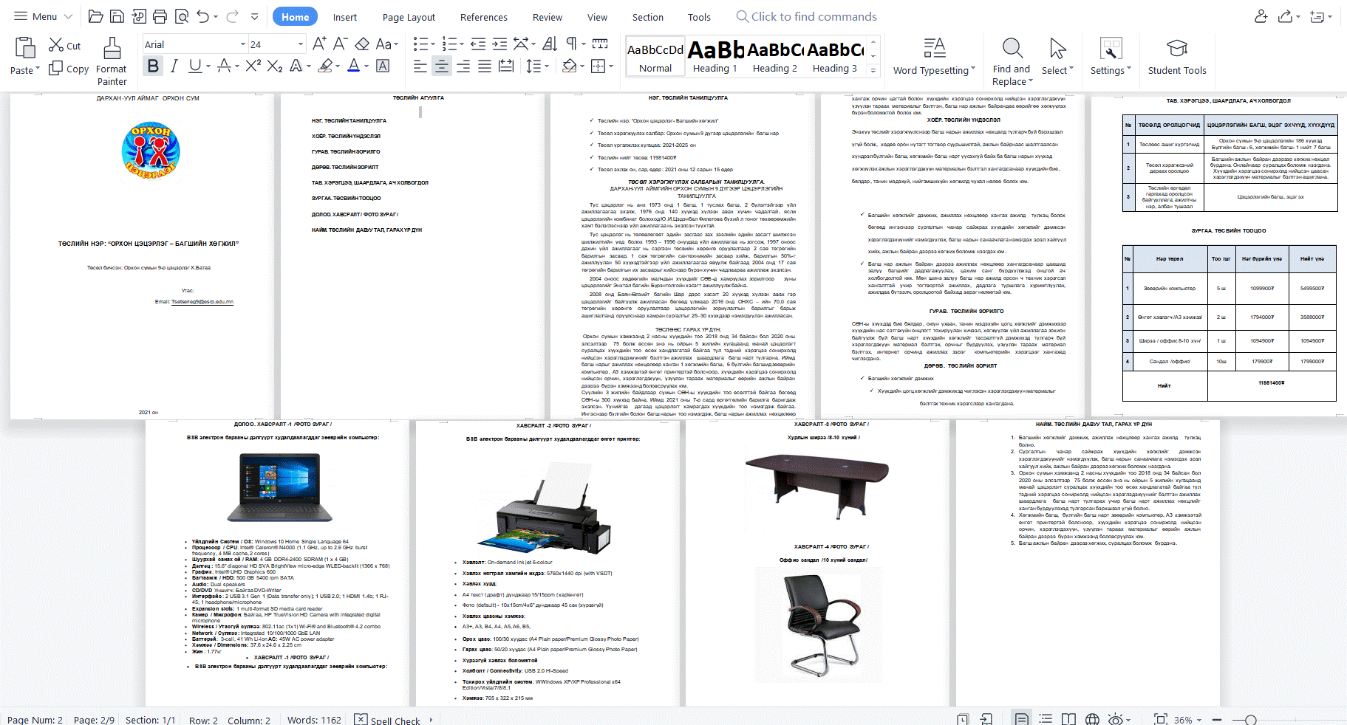Open the Menu button
The width and height of the screenshot is (1347, 725).
pyautogui.click(x=44, y=16)
